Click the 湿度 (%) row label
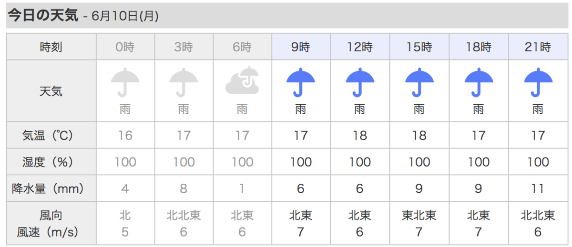Screen dimensions: 572x247 coord(51,162)
